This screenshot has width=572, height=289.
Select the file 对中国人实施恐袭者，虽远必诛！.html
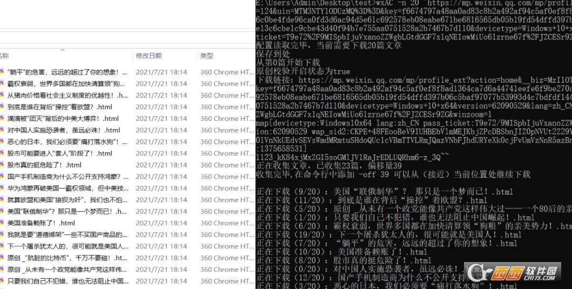[x=64, y=130]
